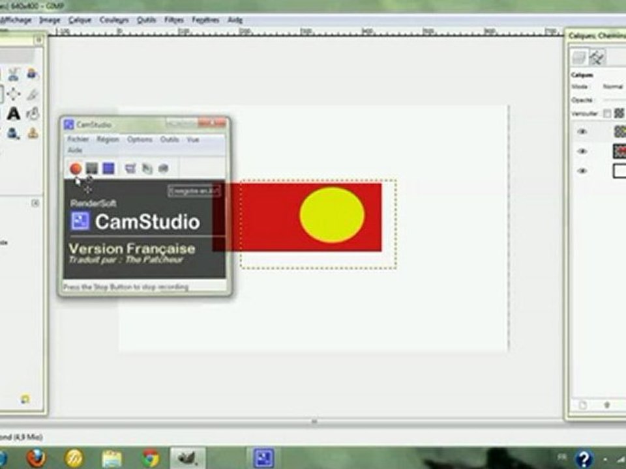Screen dimensions: 626x469
Task: Click the Record to AVI/SWF icon in CamStudio
Action: click(x=147, y=169)
